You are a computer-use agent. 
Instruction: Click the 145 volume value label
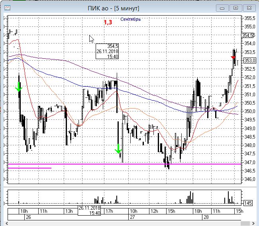[x=248, y=203]
